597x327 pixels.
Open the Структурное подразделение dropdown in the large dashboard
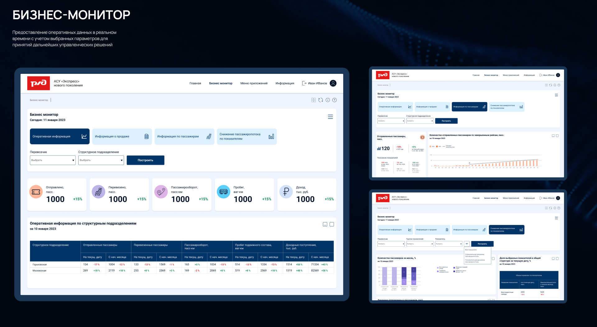(101, 160)
